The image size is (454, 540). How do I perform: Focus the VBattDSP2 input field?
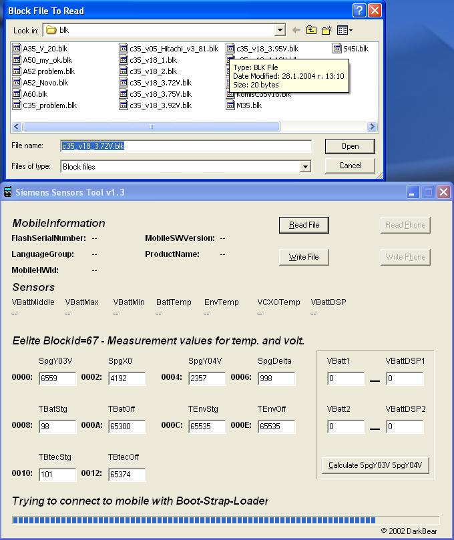click(405, 427)
